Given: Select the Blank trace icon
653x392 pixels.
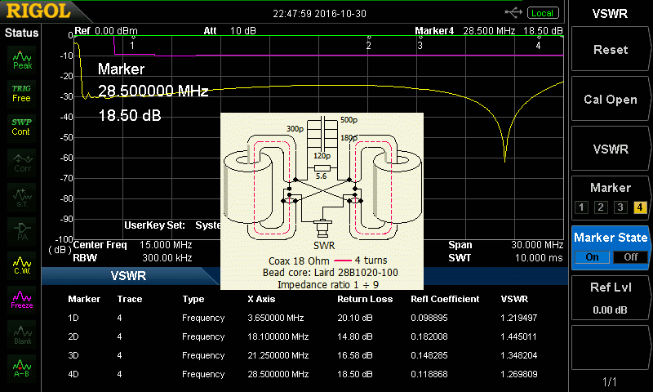Looking at the screenshot, I should 22,334.
